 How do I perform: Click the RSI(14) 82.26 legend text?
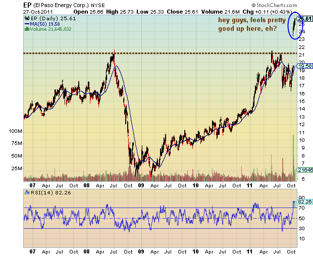[x=51, y=193]
